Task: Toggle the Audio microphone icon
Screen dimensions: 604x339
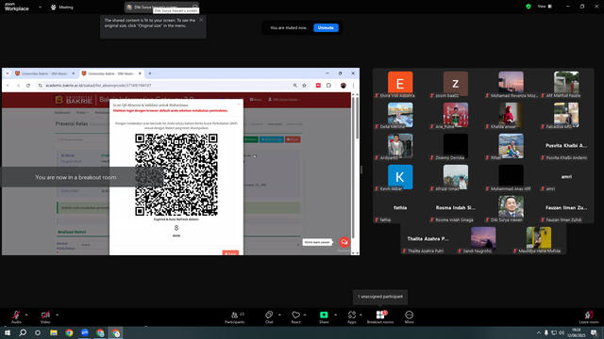Action: [16, 315]
